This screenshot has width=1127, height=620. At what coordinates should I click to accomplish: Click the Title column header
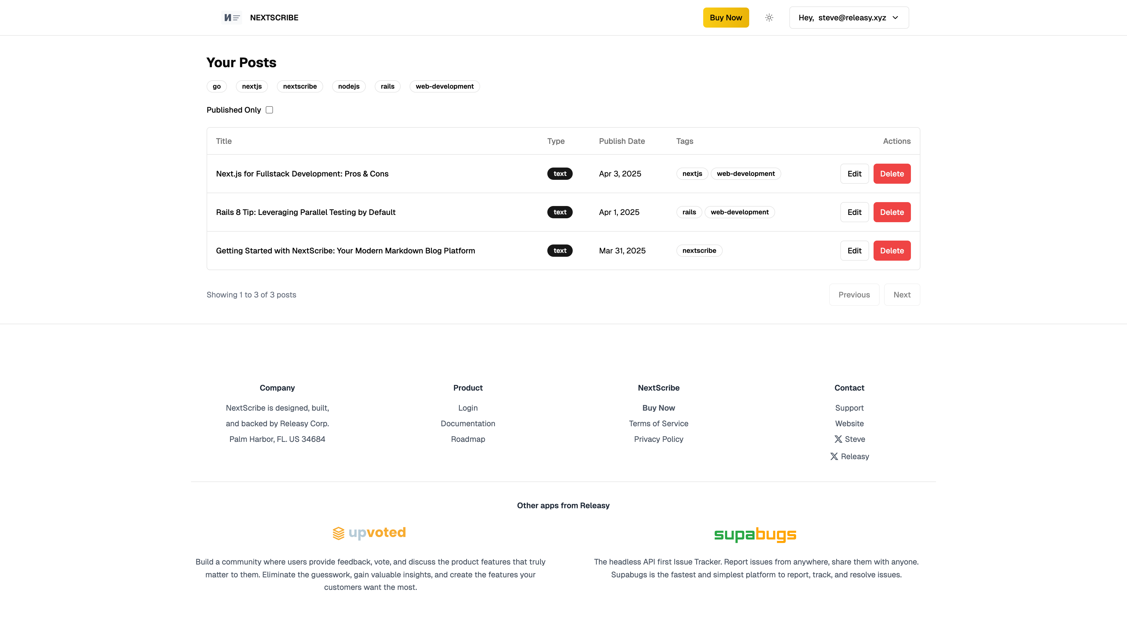[224, 141]
